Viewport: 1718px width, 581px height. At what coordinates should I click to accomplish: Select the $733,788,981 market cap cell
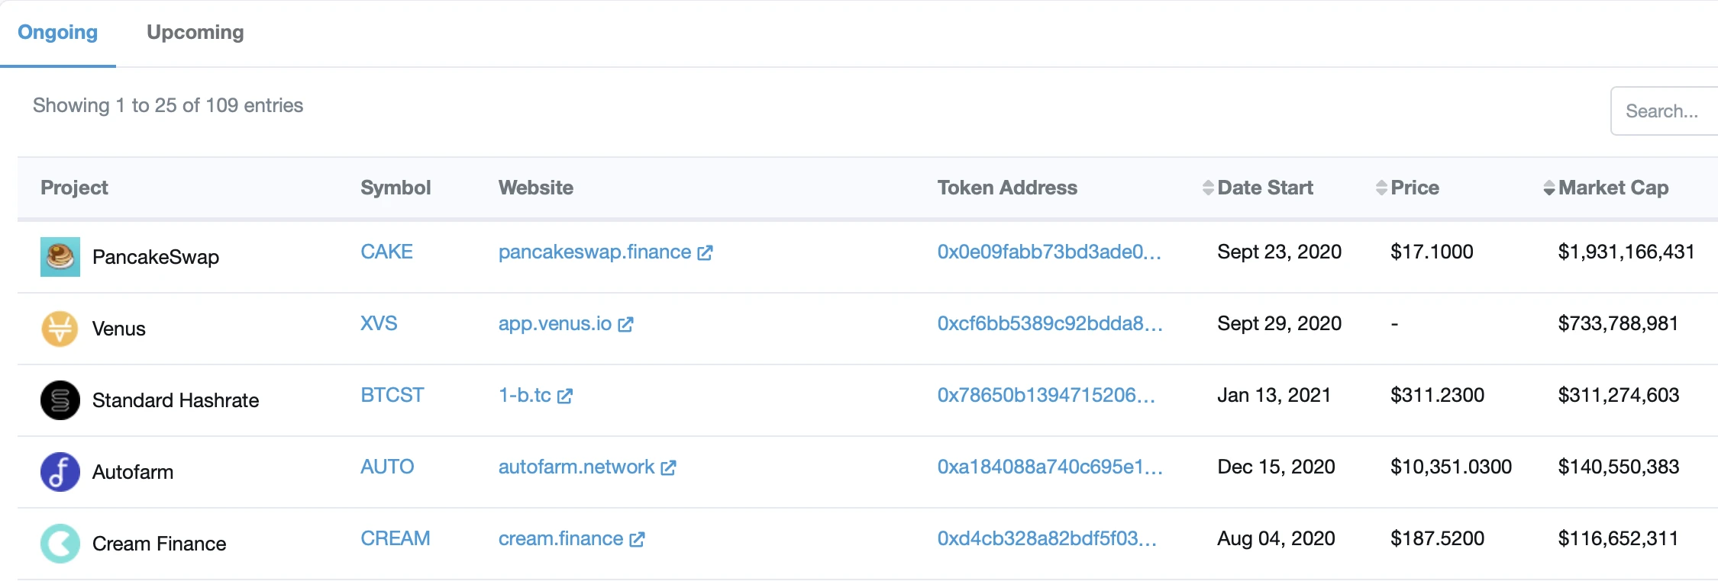point(1618,323)
